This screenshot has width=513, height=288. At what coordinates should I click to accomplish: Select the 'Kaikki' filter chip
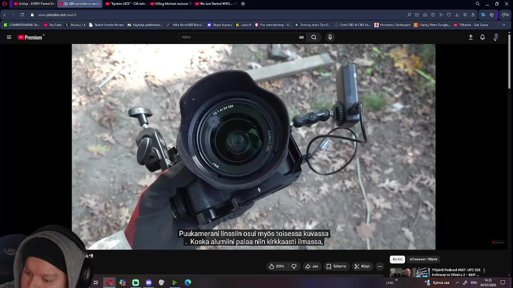coord(397,259)
